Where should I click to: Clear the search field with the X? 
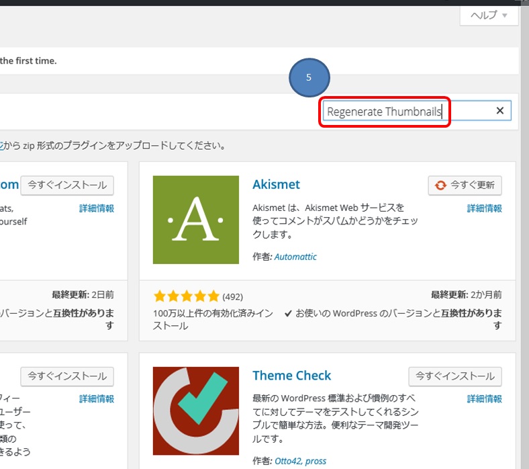(x=499, y=111)
